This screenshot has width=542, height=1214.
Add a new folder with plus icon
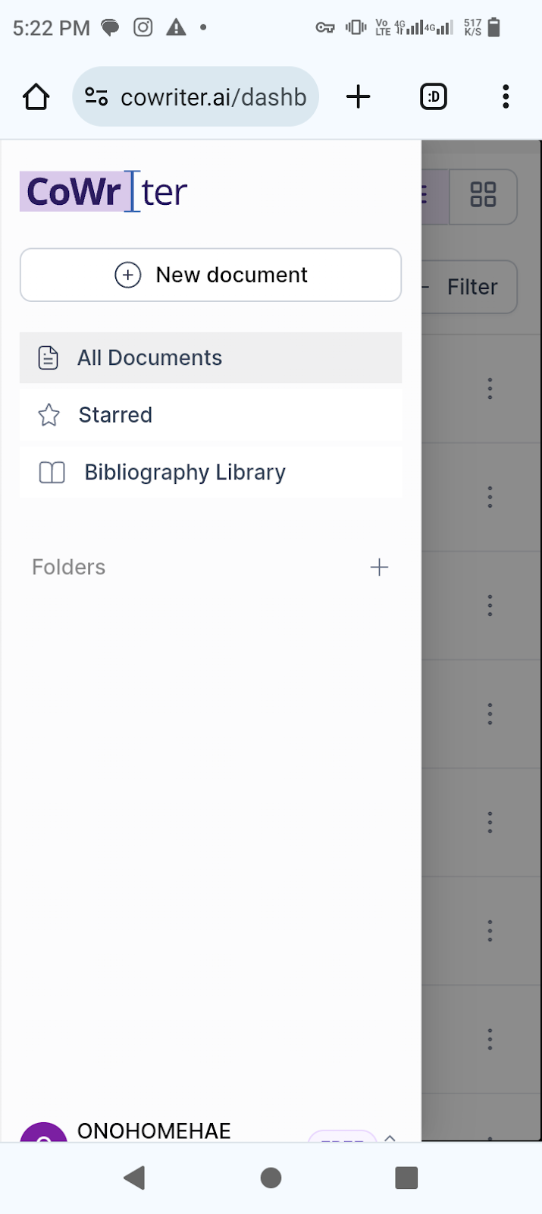click(379, 567)
